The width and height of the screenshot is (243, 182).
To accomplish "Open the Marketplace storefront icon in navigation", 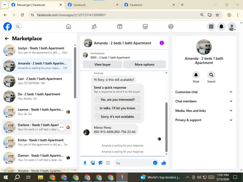I will click(x=145, y=27).
